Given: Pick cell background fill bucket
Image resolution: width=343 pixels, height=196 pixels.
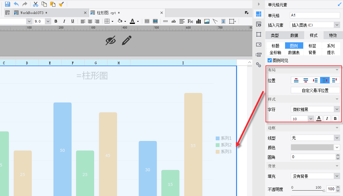Looking at the screenshot, I should pos(120,21).
